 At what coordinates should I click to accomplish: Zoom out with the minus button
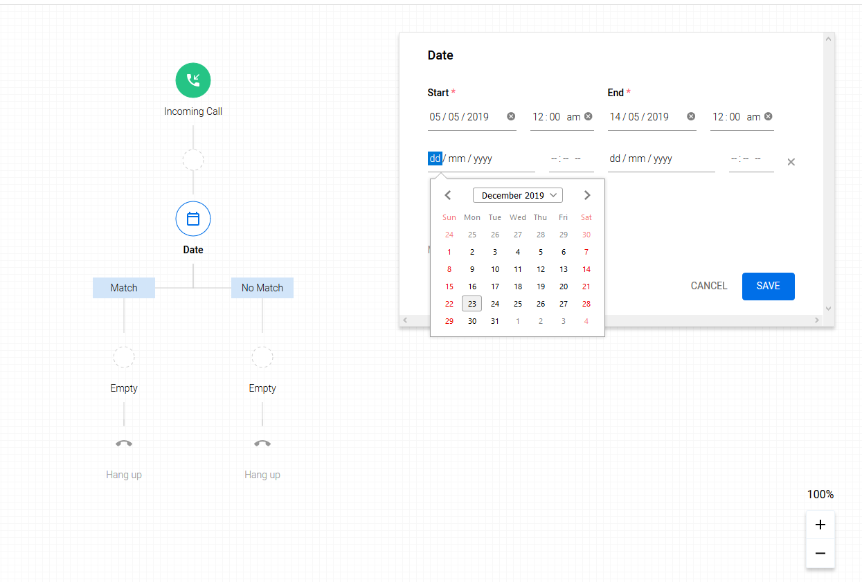point(820,554)
